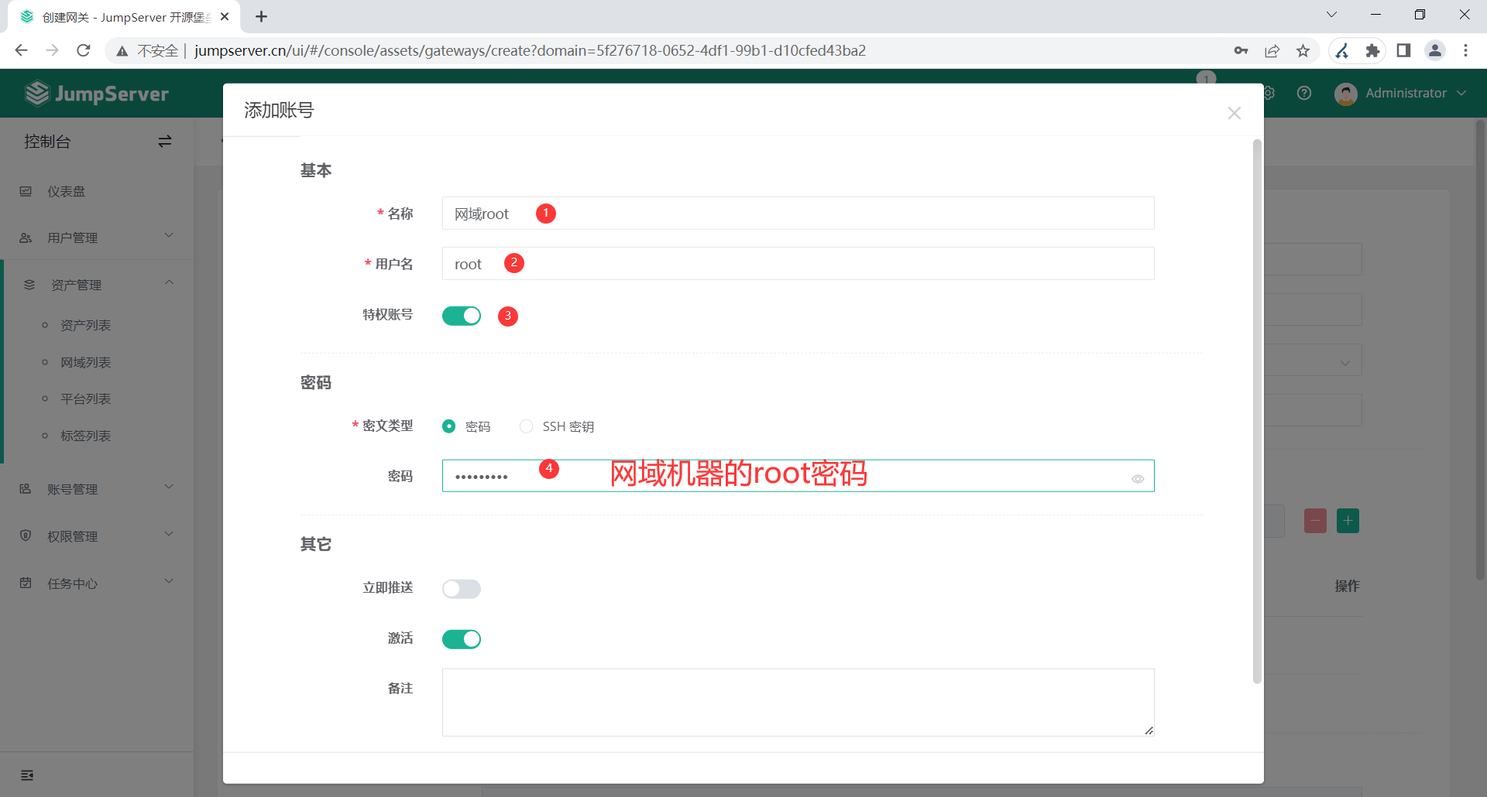The image size is (1487, 797).
Task: Click the red minus button
Action: pos(1315,521)
